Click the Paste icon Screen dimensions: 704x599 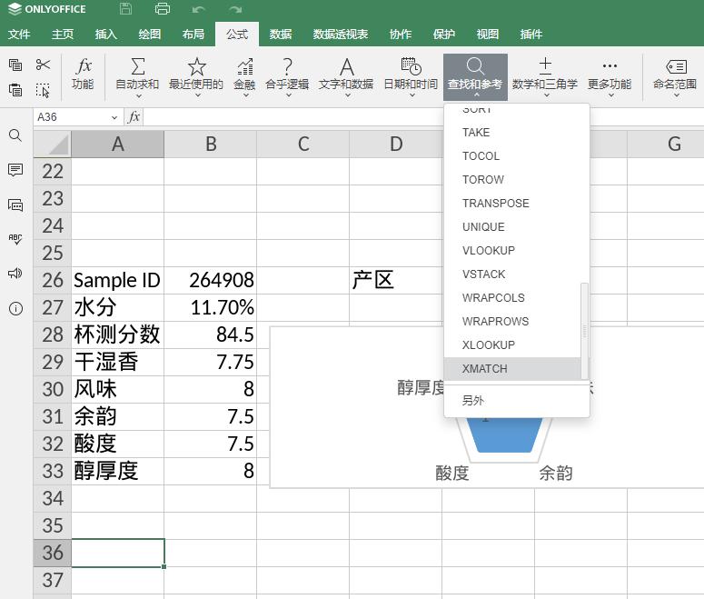click(x=15, y=90)
